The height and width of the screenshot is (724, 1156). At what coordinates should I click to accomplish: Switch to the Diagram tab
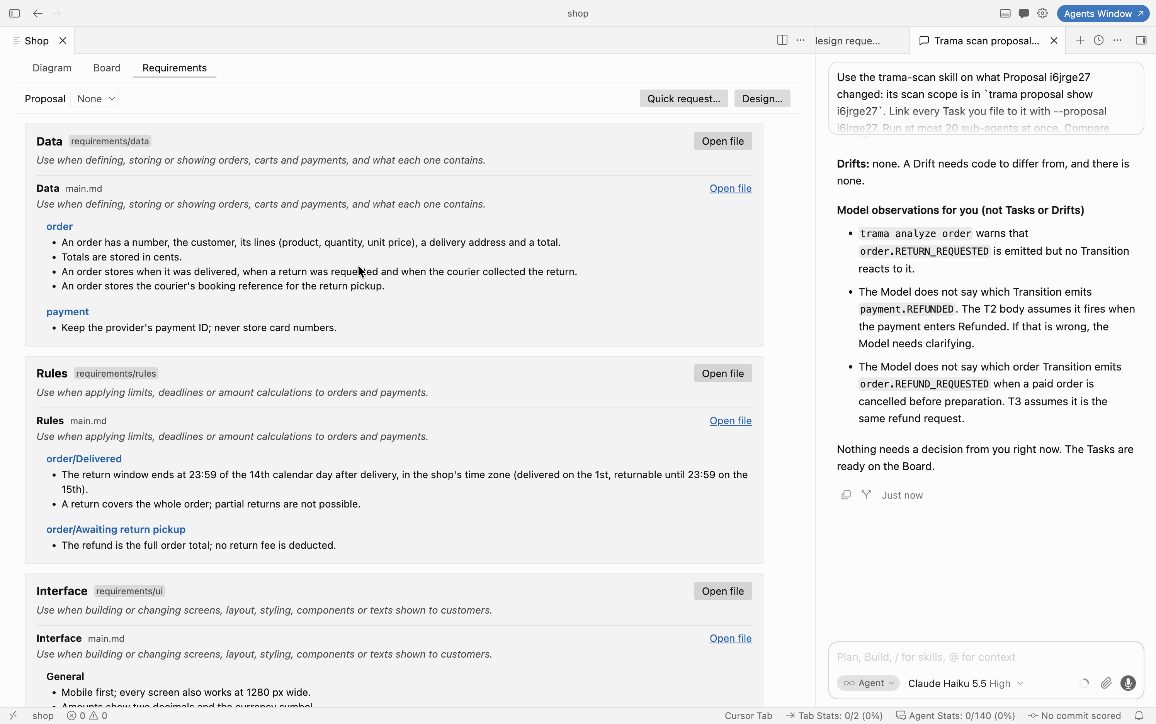point(52,68)
